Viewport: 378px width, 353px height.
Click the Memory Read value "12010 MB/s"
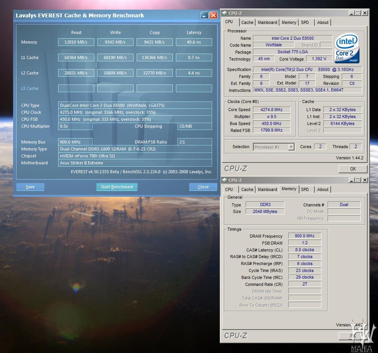click(76, 42)
